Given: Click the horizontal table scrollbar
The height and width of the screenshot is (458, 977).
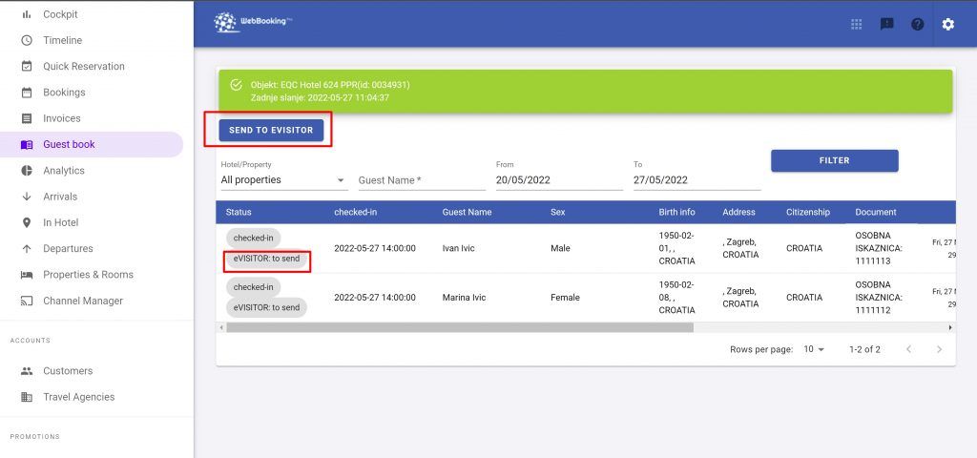Looking at the screenshot, I should tap(460, 327).
